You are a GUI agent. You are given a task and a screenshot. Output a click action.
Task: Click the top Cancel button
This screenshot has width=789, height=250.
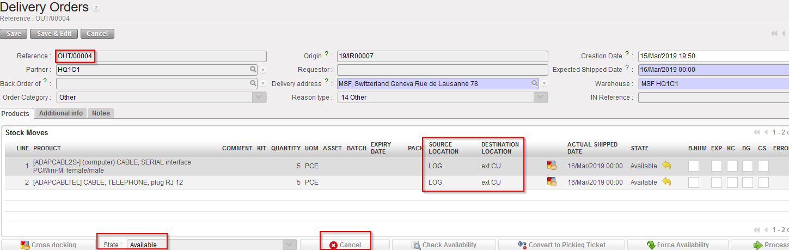pos(97,34)
